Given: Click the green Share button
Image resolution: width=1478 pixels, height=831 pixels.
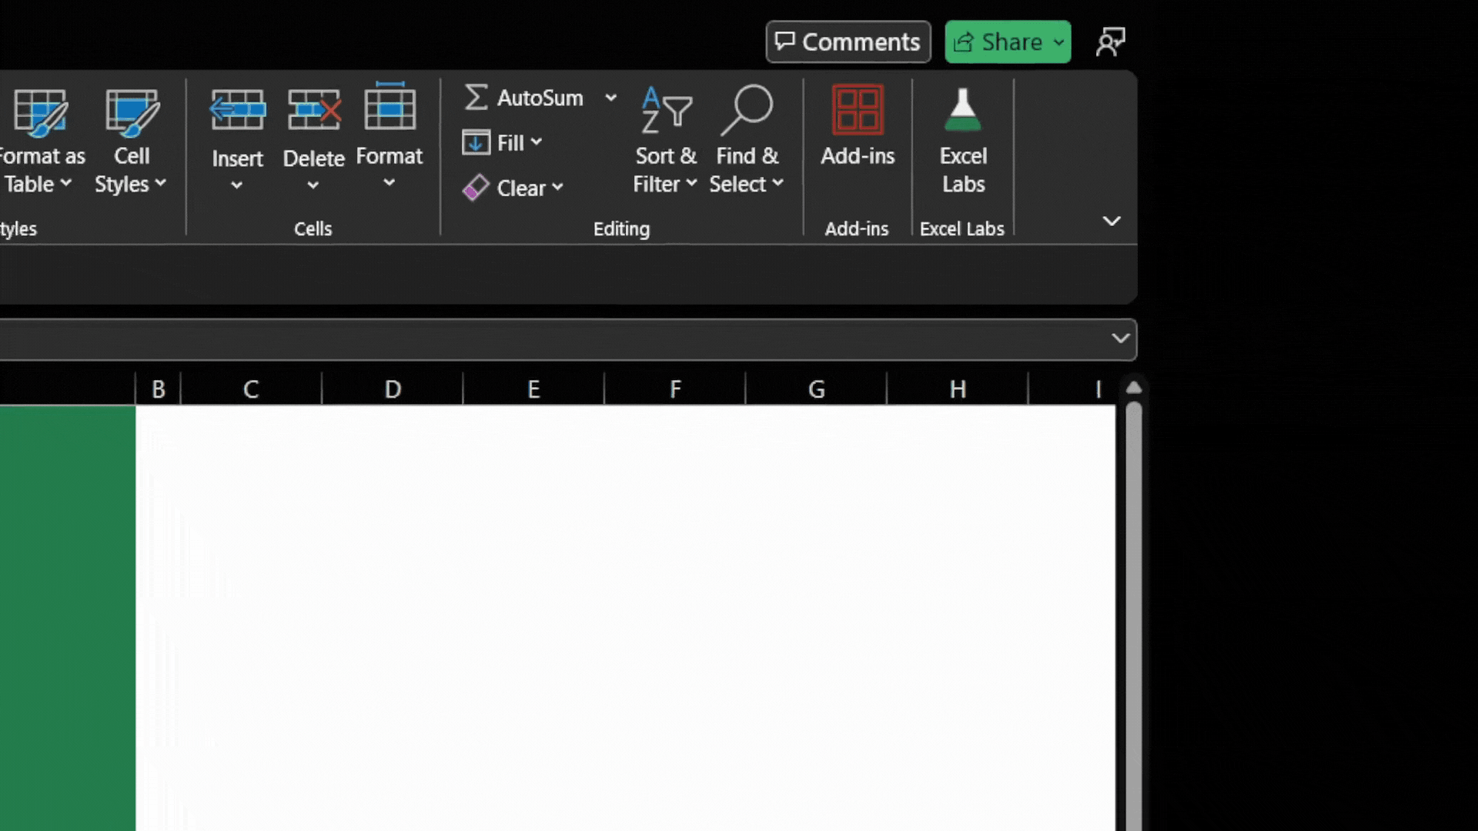Looking at the screenshot, I should click(1000, 42).
